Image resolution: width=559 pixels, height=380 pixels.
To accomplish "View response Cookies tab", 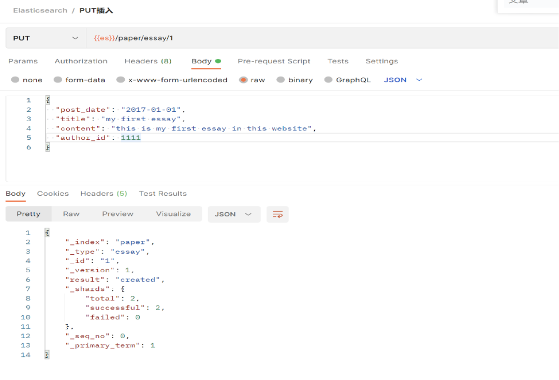I will 53,193.
